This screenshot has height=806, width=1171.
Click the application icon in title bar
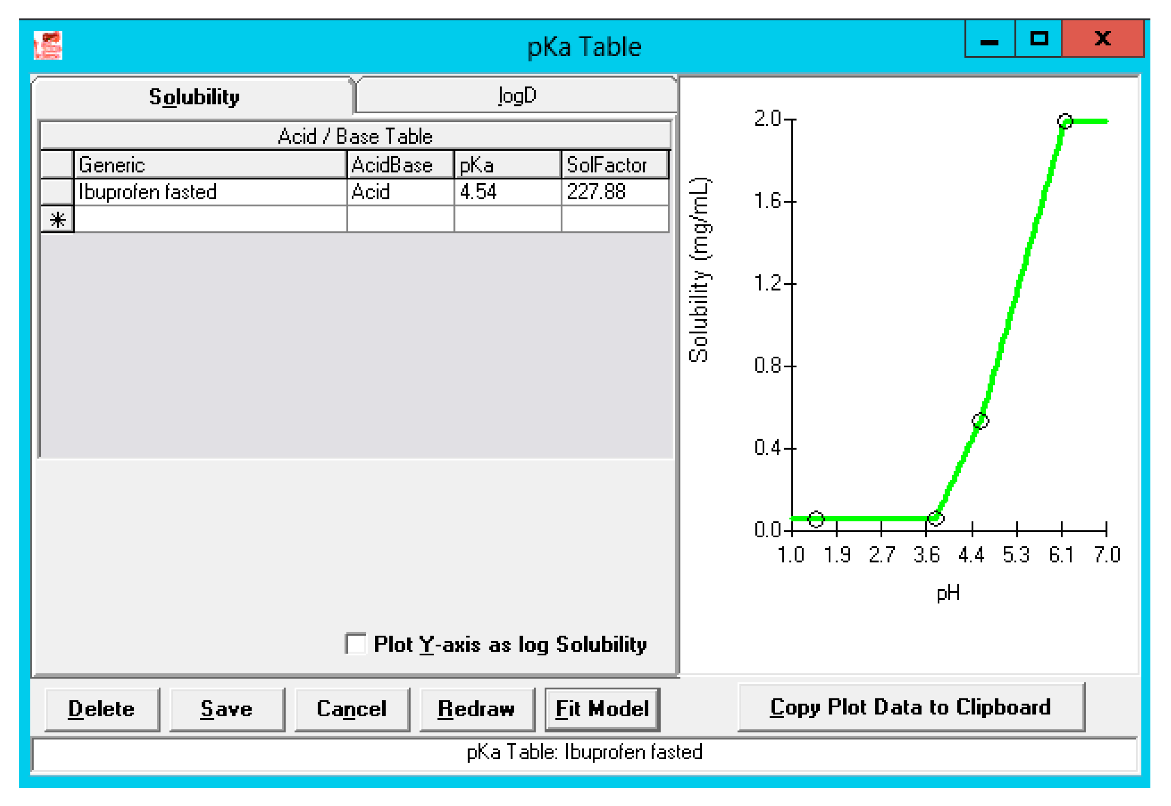tap(48, 45)
